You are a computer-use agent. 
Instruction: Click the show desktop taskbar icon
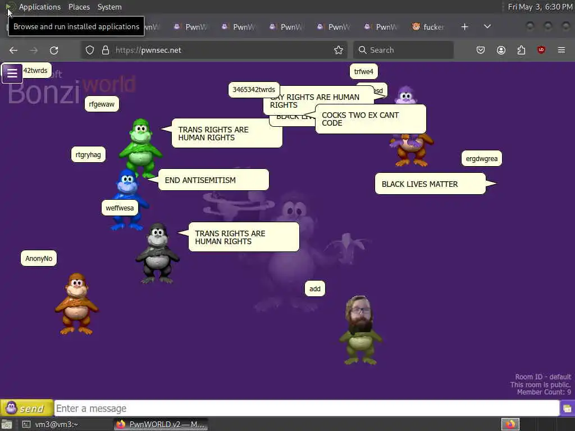pos(7,424)
